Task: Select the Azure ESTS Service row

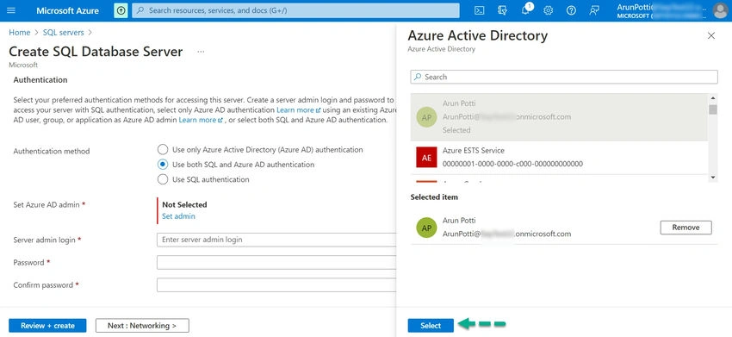Action: (x=559, y=158)
